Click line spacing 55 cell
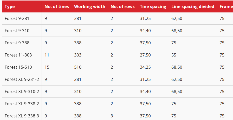 pyautogui.click(x=174, y=55)
